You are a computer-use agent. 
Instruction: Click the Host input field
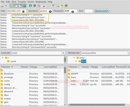[16, 11]
